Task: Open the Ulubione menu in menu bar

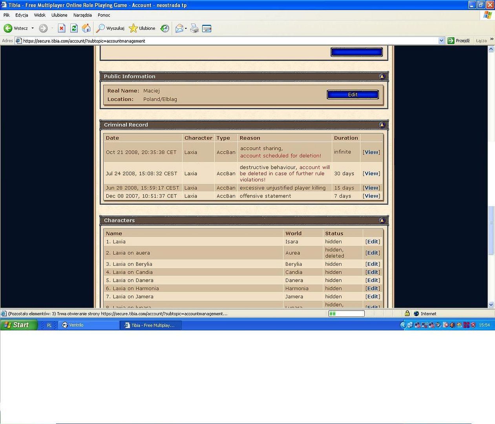Action: pyautogui.click(x=59, y=15)
